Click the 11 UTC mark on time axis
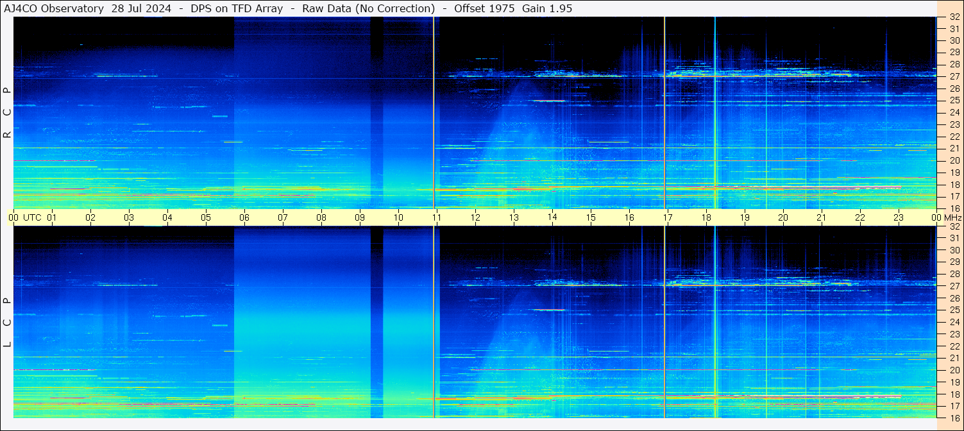This screenshot has width=964, height=431. point(436,217)
